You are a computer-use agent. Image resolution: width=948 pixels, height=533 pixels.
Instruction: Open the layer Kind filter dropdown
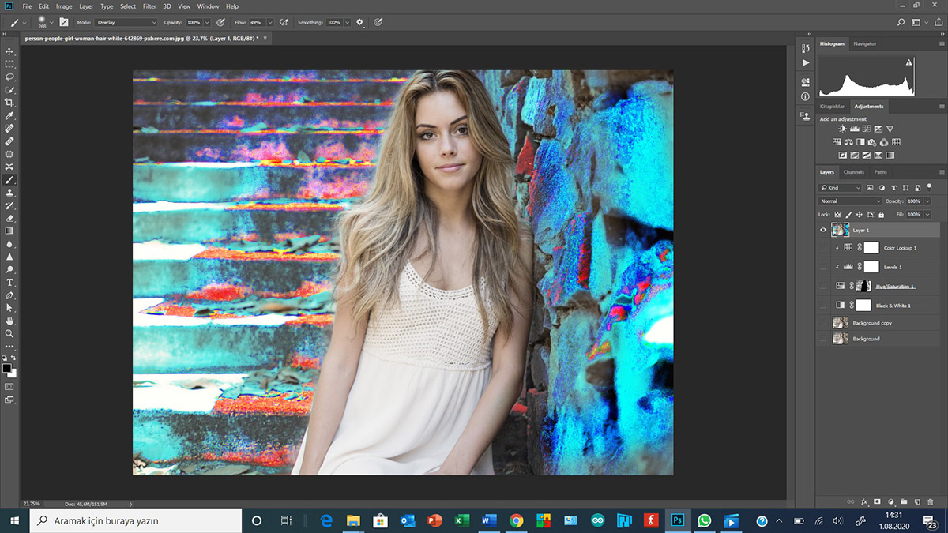tap(841, 188)
